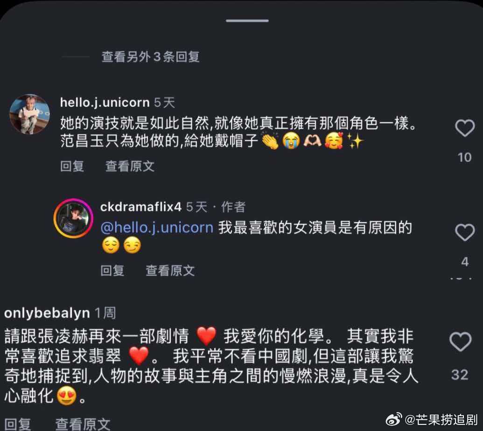
Task: Click the 10 likes count
Action: (x=464, y=157)
